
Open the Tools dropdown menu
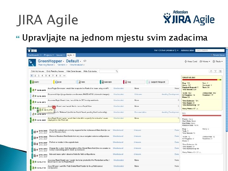[x=218, y=61]
